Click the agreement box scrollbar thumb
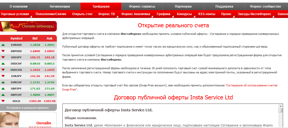Image resolution: width=288 pixels, height=128 pixels. [280, 110]
